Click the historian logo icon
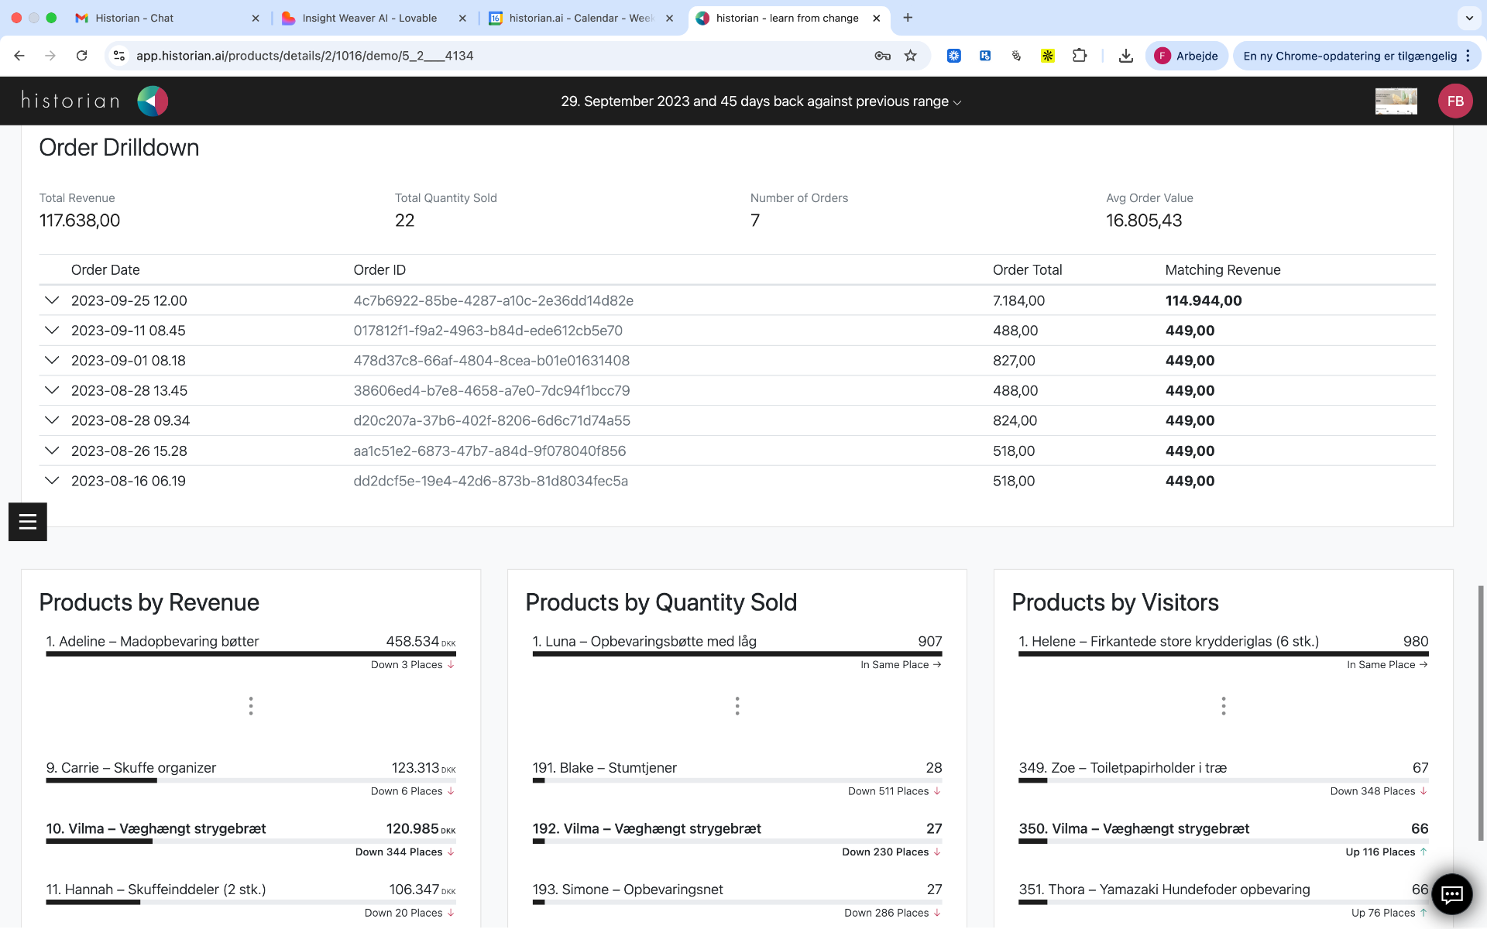Viewport: 1487px width, 929px height. [153, 101]
